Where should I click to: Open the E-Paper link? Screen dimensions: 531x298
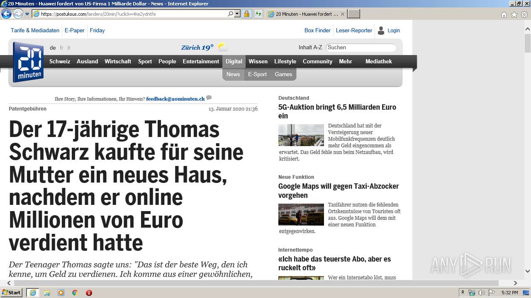coord(75,30)
